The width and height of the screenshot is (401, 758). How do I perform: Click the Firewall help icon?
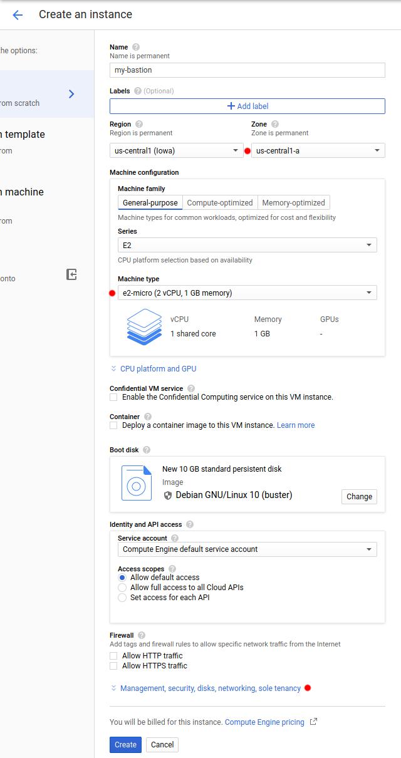click(140, 635)
